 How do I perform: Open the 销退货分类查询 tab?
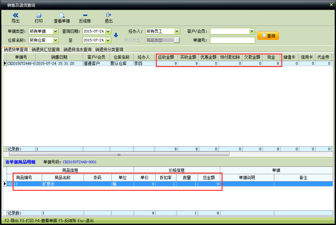(x=109, y=49)
